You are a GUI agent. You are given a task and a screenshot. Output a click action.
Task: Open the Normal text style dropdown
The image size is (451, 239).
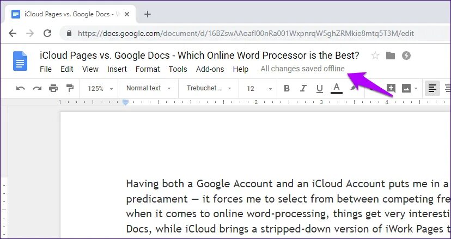click(x=148, y=88)
